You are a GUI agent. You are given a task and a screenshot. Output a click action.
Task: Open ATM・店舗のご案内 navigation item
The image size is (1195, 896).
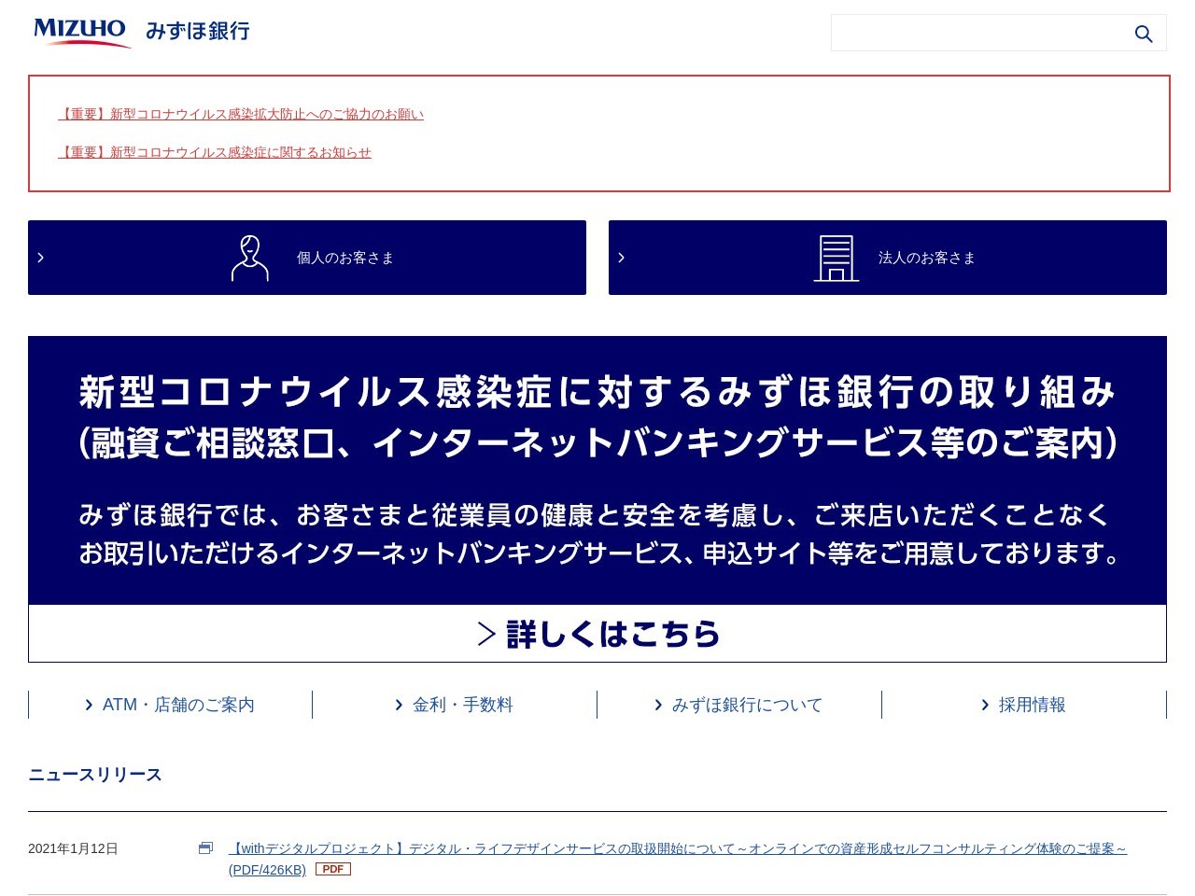[x=170, y=705]
